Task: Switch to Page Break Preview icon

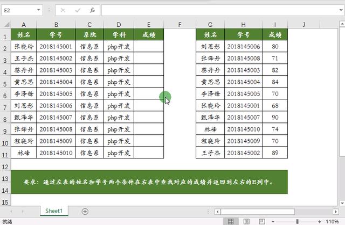Action: coord(262,221)
